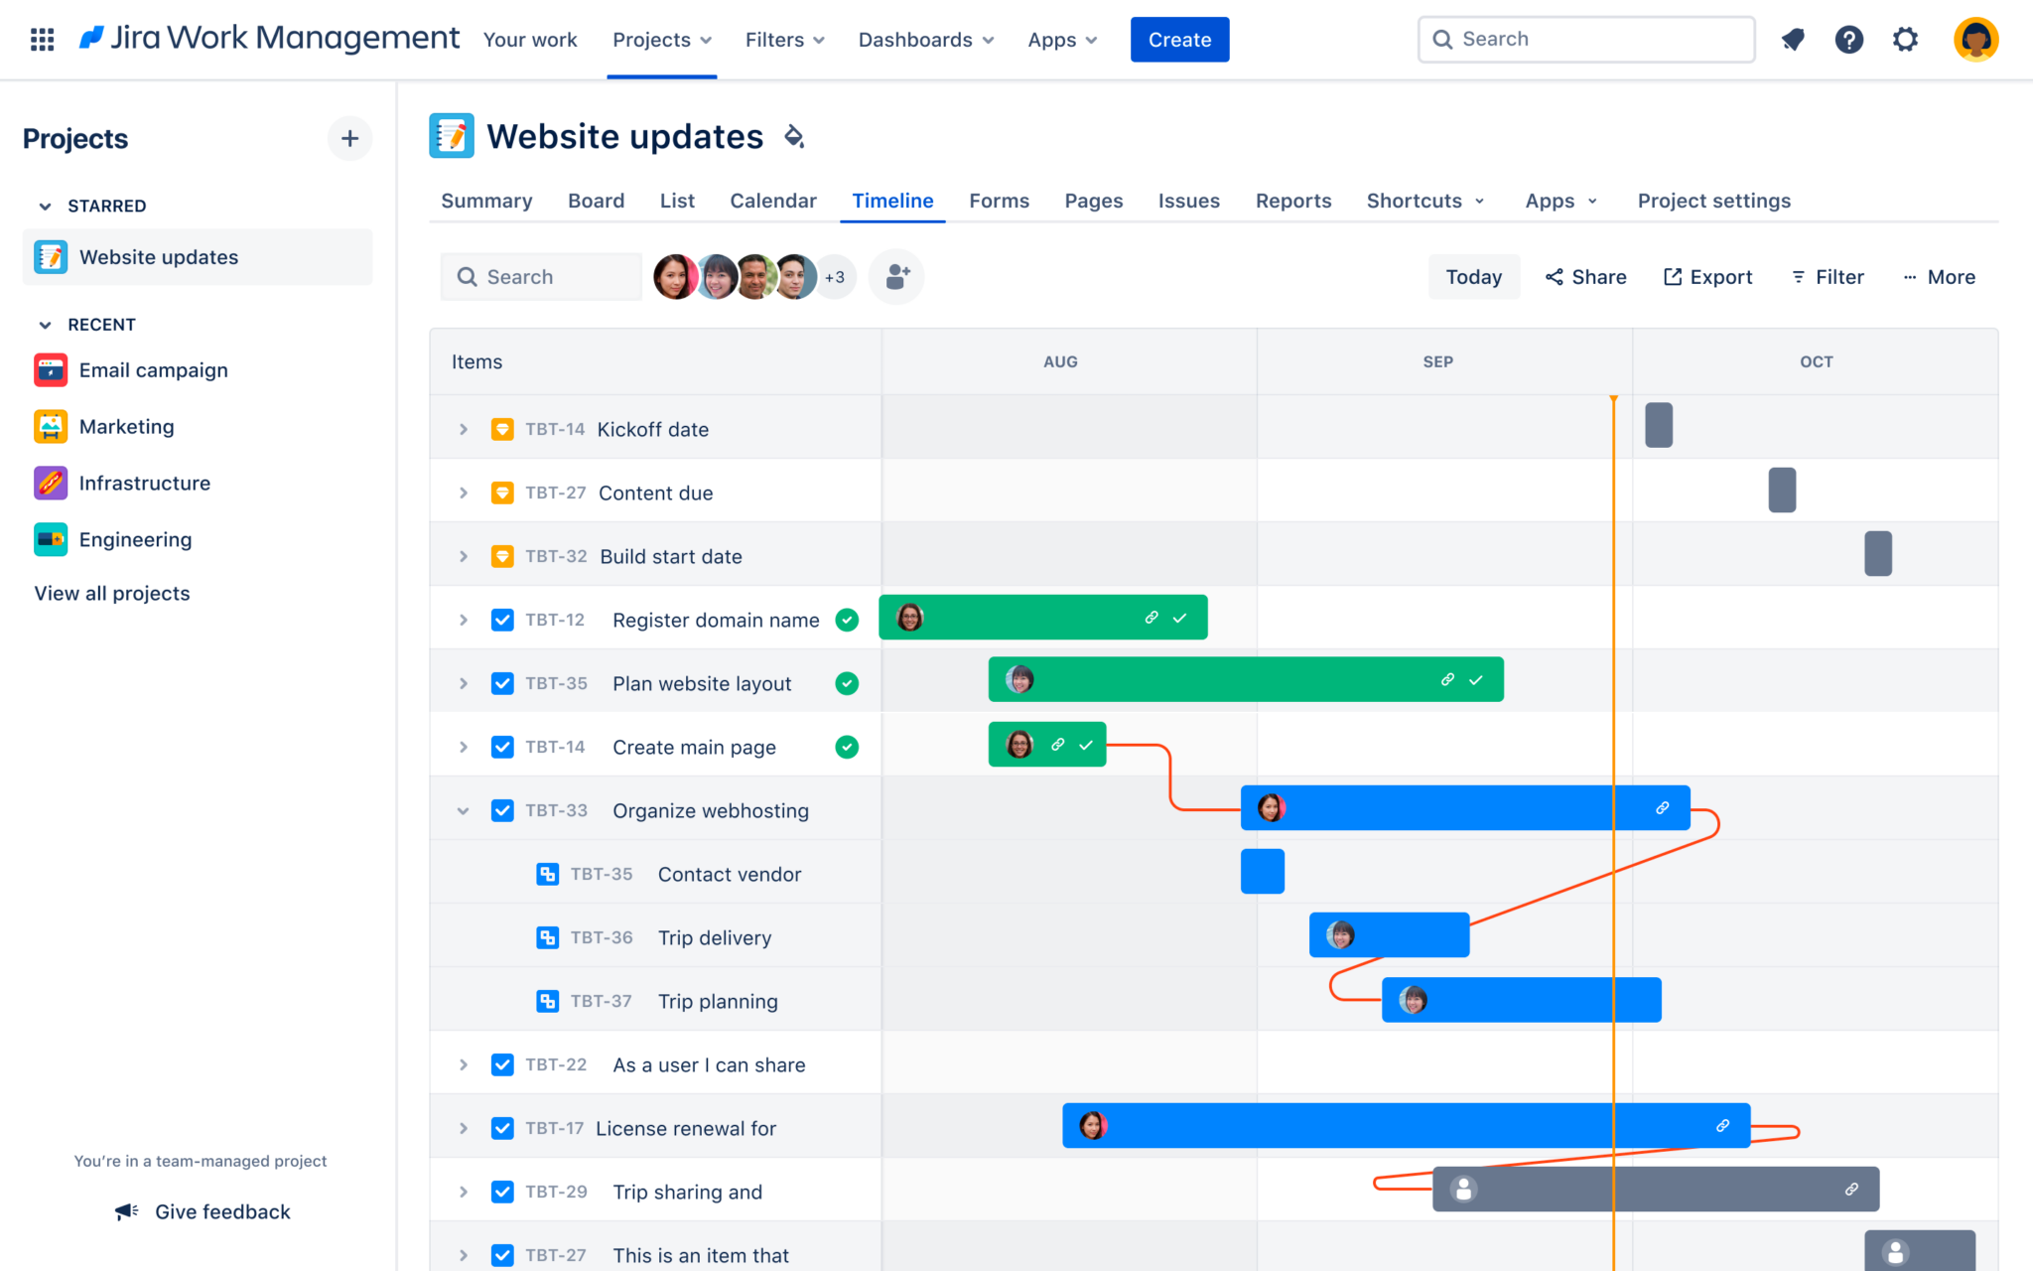Expand the Kickoff date row
This screenshot has height=1271, width=2033.
463,429
